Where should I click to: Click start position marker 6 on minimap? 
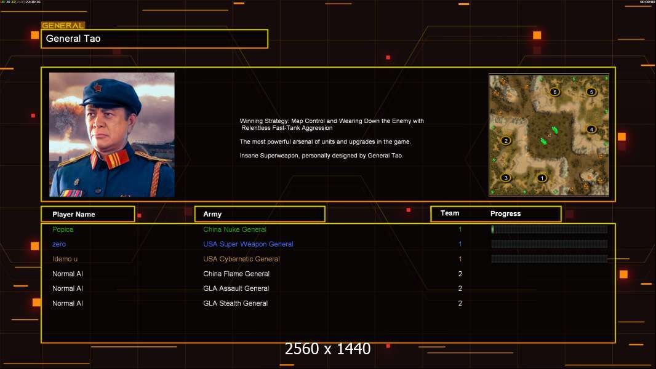point(554,92)
